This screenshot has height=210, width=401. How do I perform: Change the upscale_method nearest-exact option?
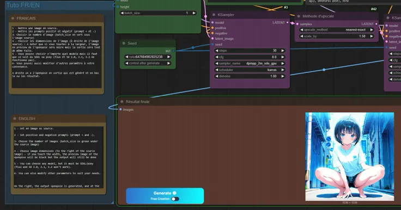(x=337, y=30)
